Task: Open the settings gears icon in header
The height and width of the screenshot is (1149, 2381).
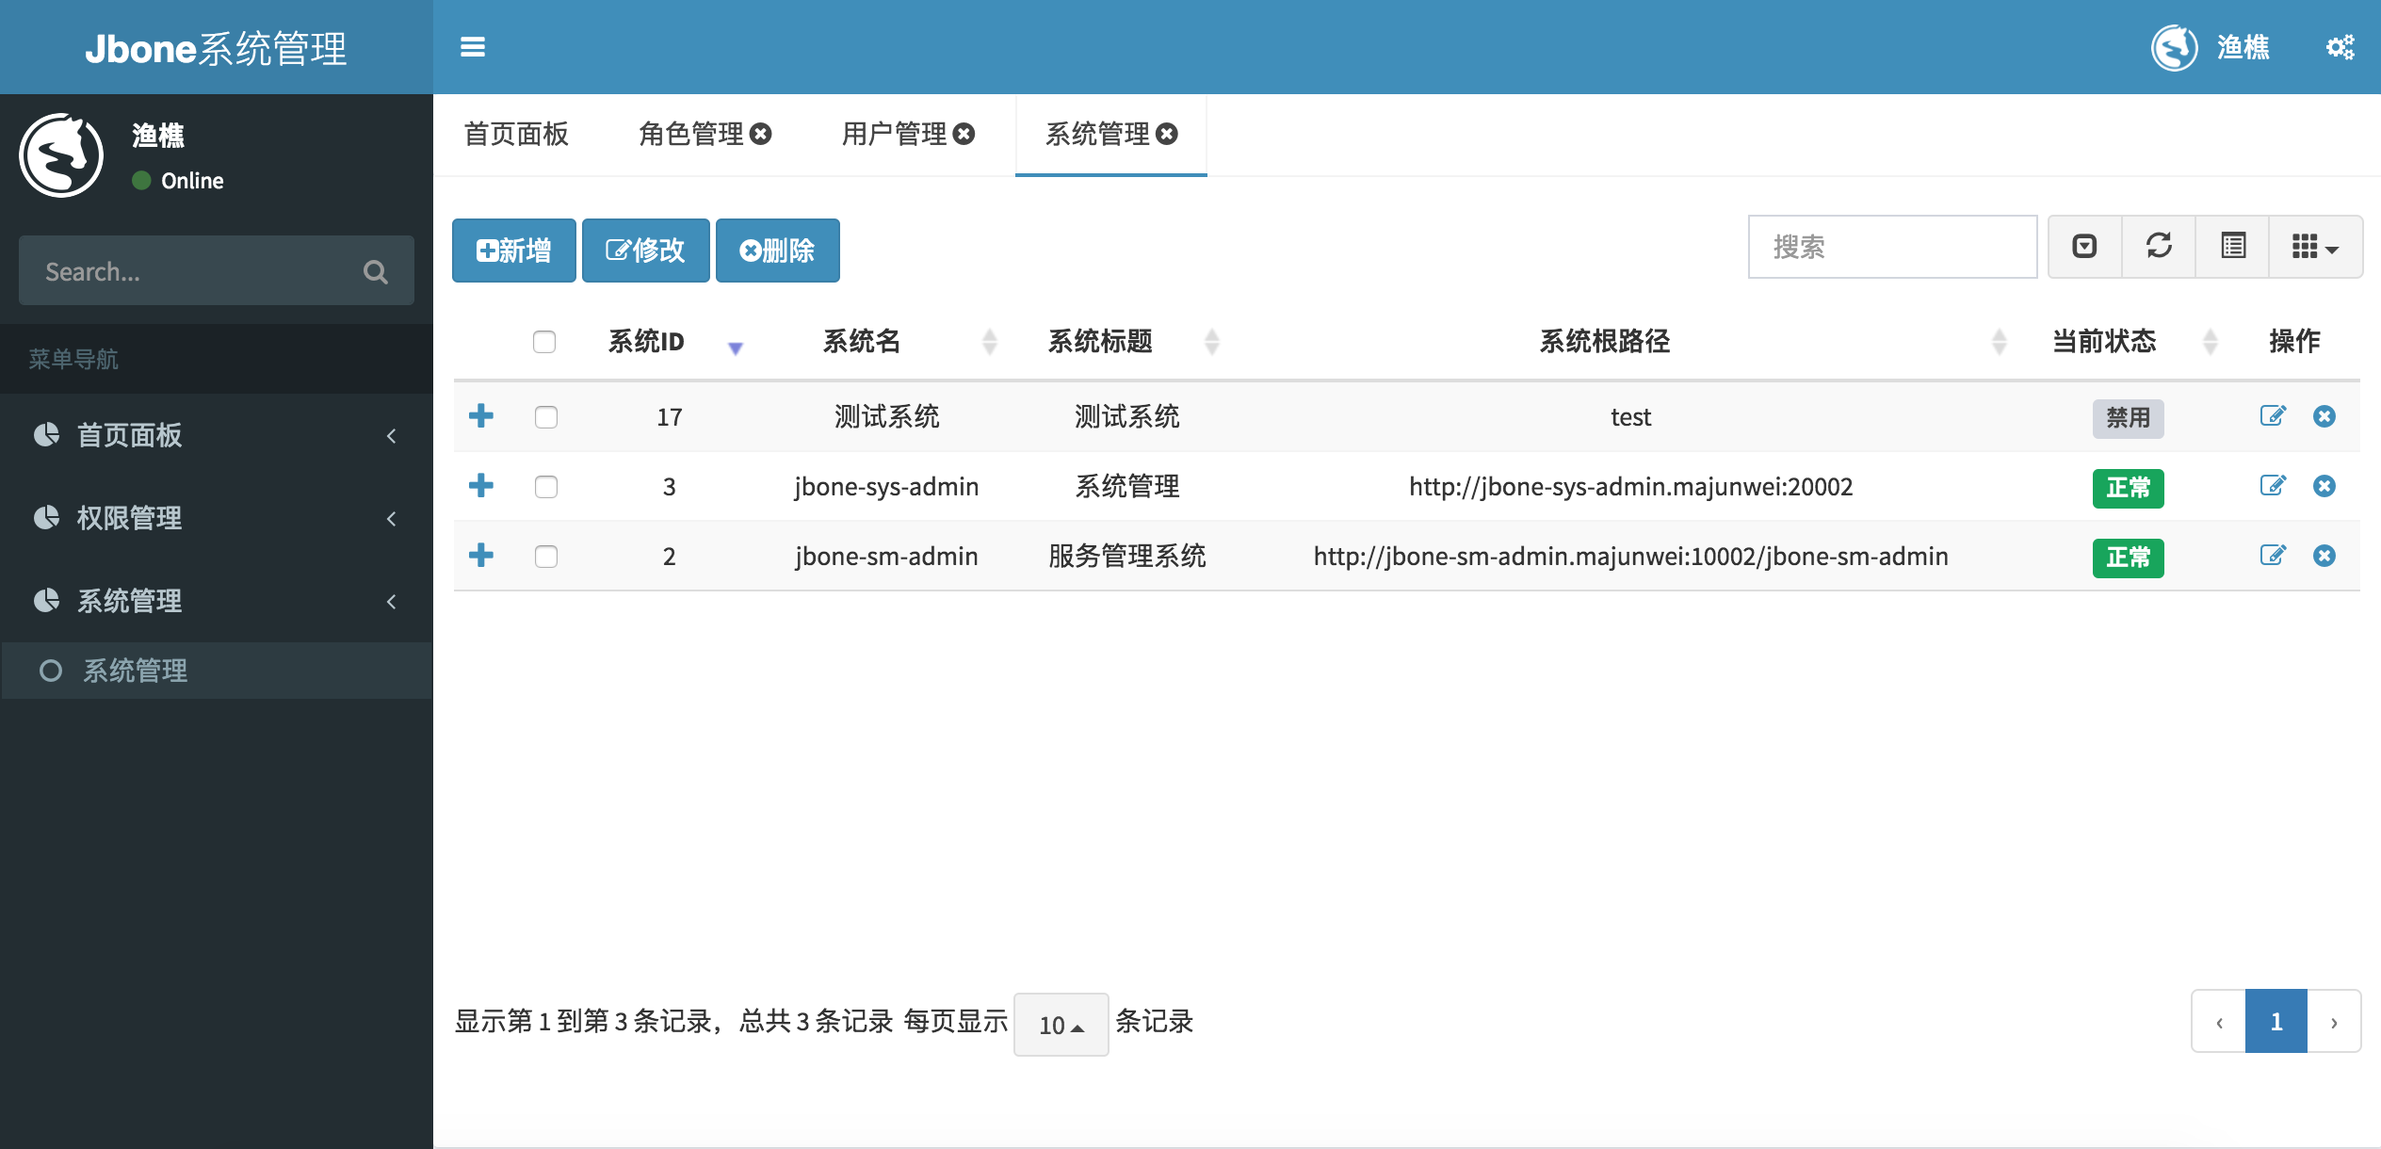Action: click(2340, 47)
